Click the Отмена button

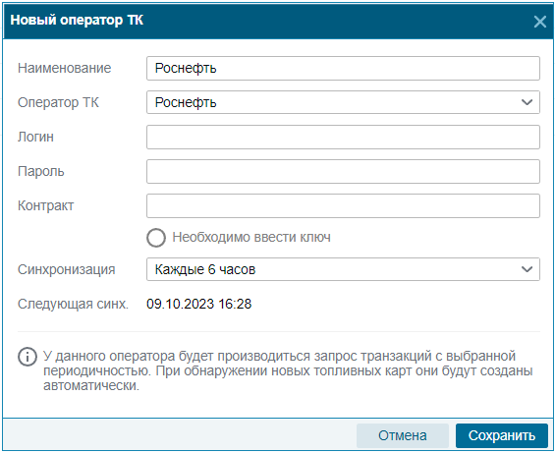(403, 435)
